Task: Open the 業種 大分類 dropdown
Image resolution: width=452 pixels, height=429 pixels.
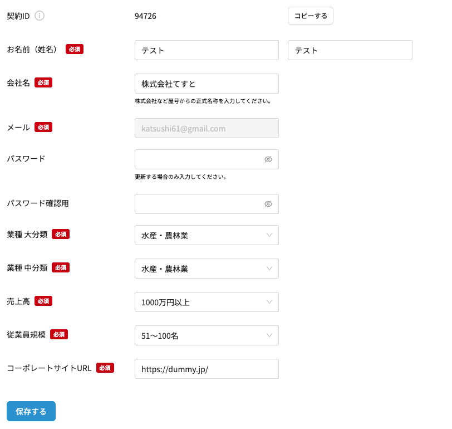Action: point(207,235)
